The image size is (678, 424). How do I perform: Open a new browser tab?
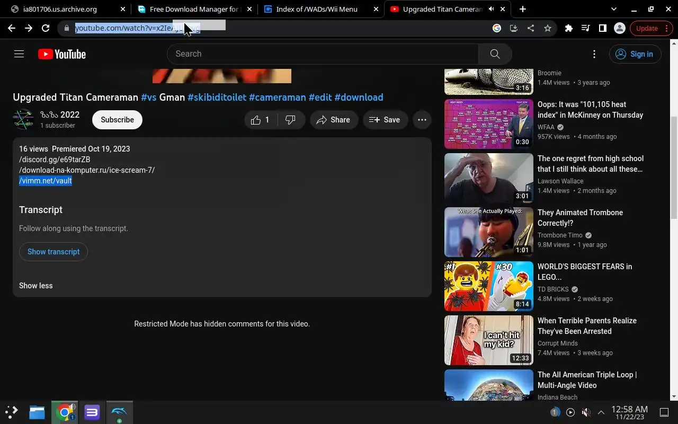point(523,9)
